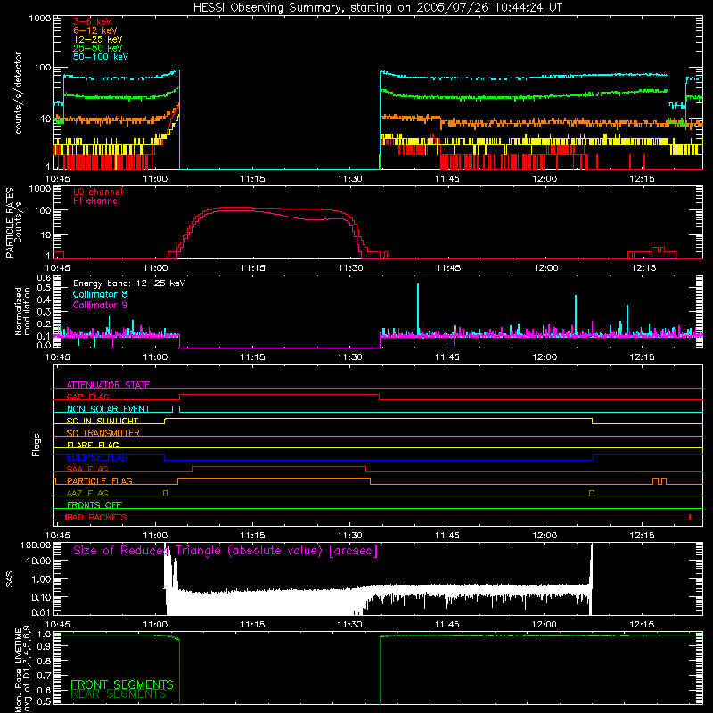Image resolution: width=713 pixels, height=713 pixels.
Task: Click the 11:15 time label below the flags panel
Action: 253,536
